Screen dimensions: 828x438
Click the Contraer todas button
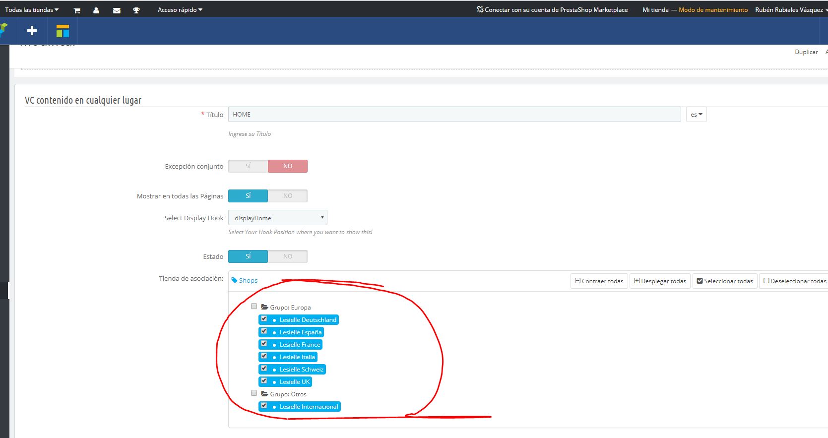coord(599,281)
